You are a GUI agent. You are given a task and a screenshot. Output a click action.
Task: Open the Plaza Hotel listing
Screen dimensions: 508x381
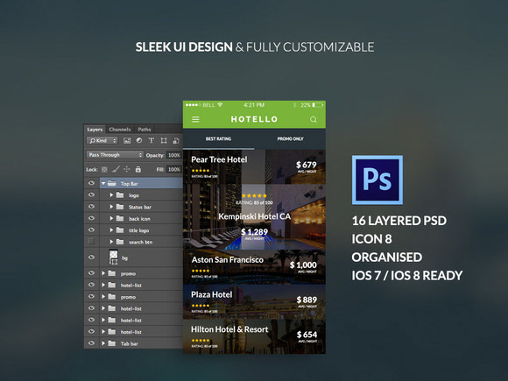(254, 302)
